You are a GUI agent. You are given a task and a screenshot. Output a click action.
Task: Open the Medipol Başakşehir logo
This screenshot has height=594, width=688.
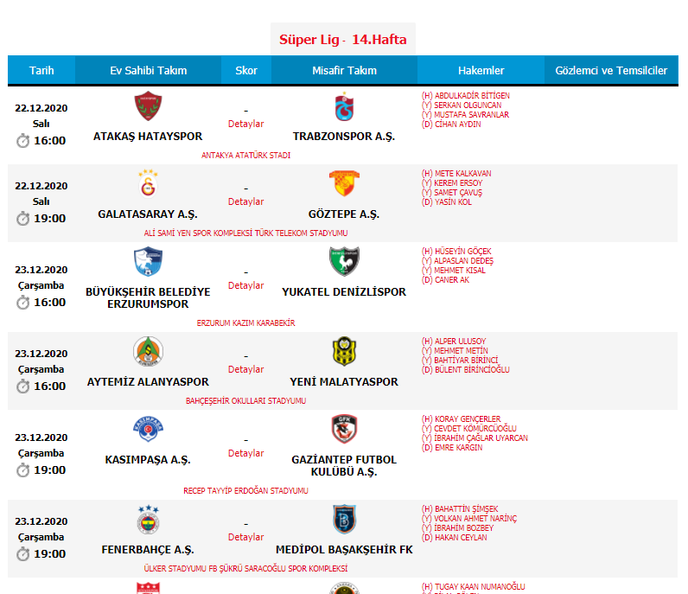(x=344, y=519)
